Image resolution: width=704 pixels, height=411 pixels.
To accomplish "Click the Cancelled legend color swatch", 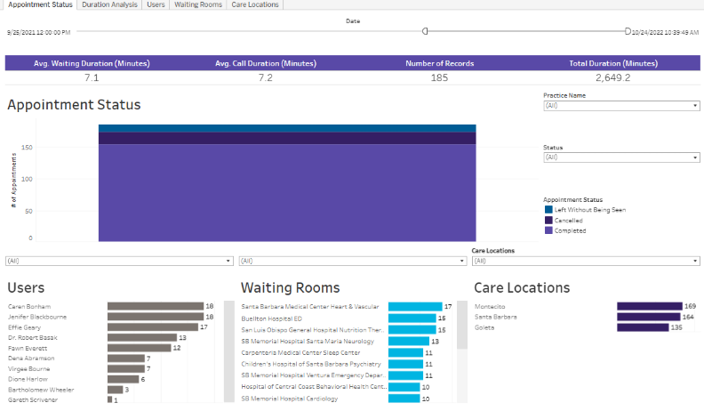I will pyautogui.click(x=548, y=220).
